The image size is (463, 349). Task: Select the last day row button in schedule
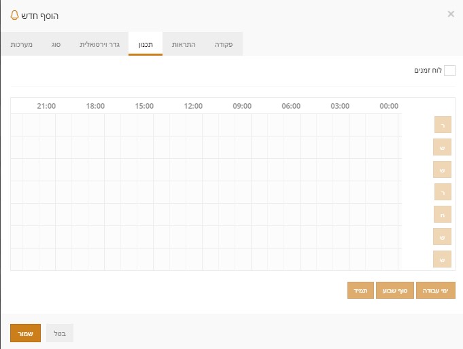coord(443,259)
